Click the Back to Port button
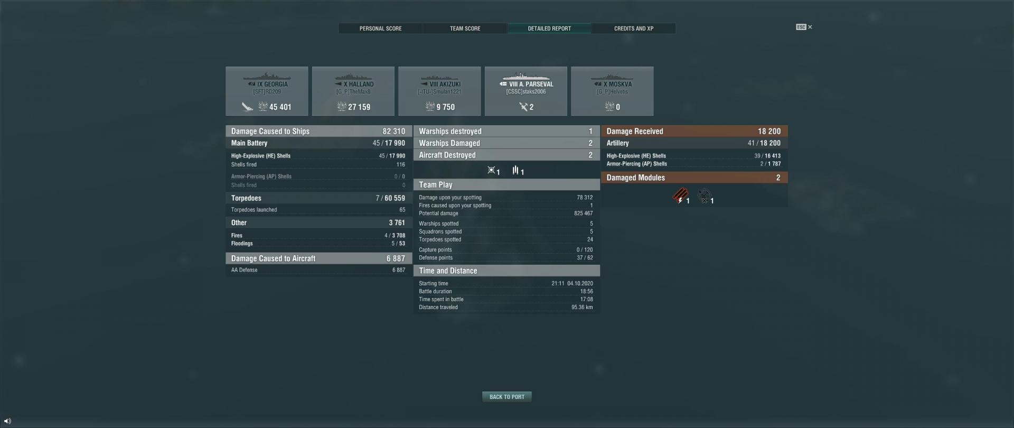The width and height of the screenshot is (1014, 428). coord(507,397)
